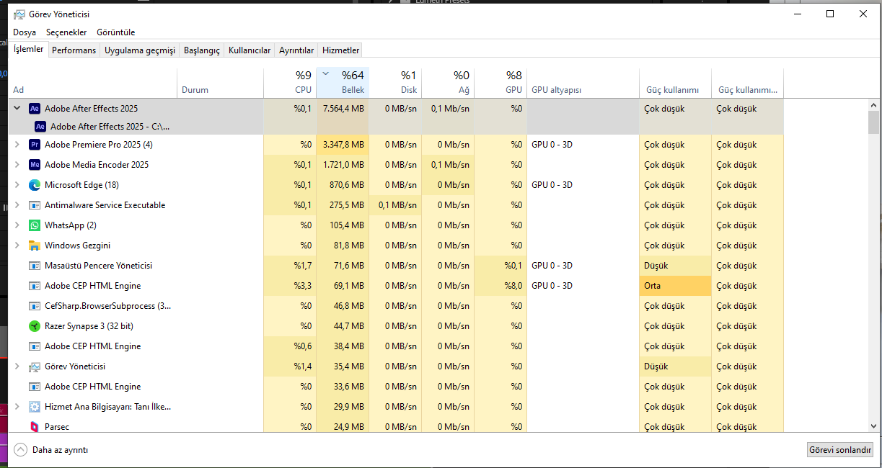Image resolution: width=882 pixels, height=468 pixels.
Task: Sort by the GPU altyapısı column header
Action: (583, 83)
